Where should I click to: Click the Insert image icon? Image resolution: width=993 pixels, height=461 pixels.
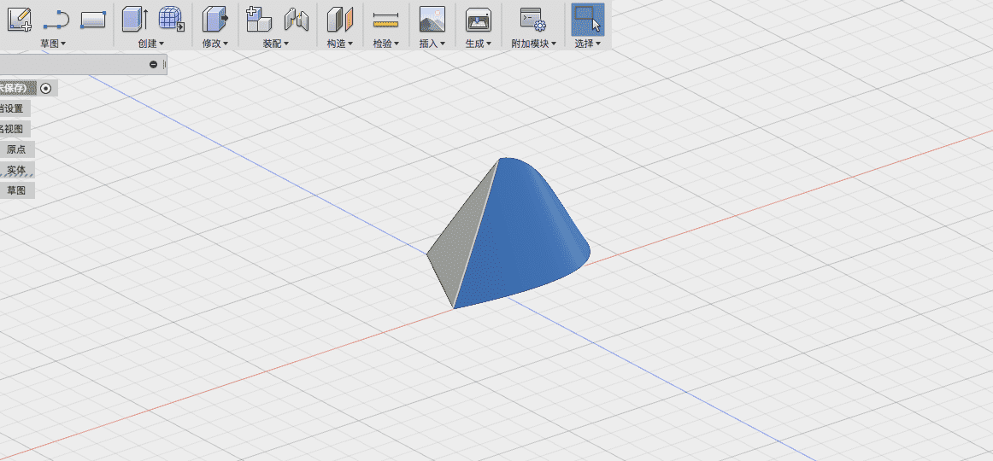point(432,19)
